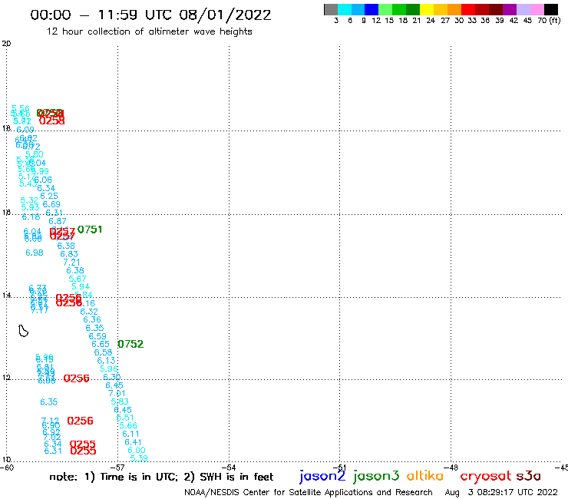Click the wave height value "6.87"

(58, 221)
